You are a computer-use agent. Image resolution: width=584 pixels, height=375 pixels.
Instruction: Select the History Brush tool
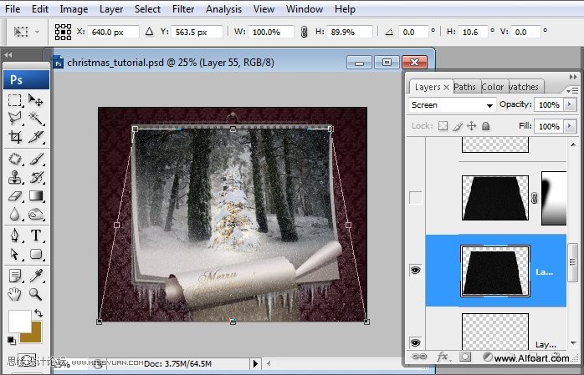coord(36,177)
